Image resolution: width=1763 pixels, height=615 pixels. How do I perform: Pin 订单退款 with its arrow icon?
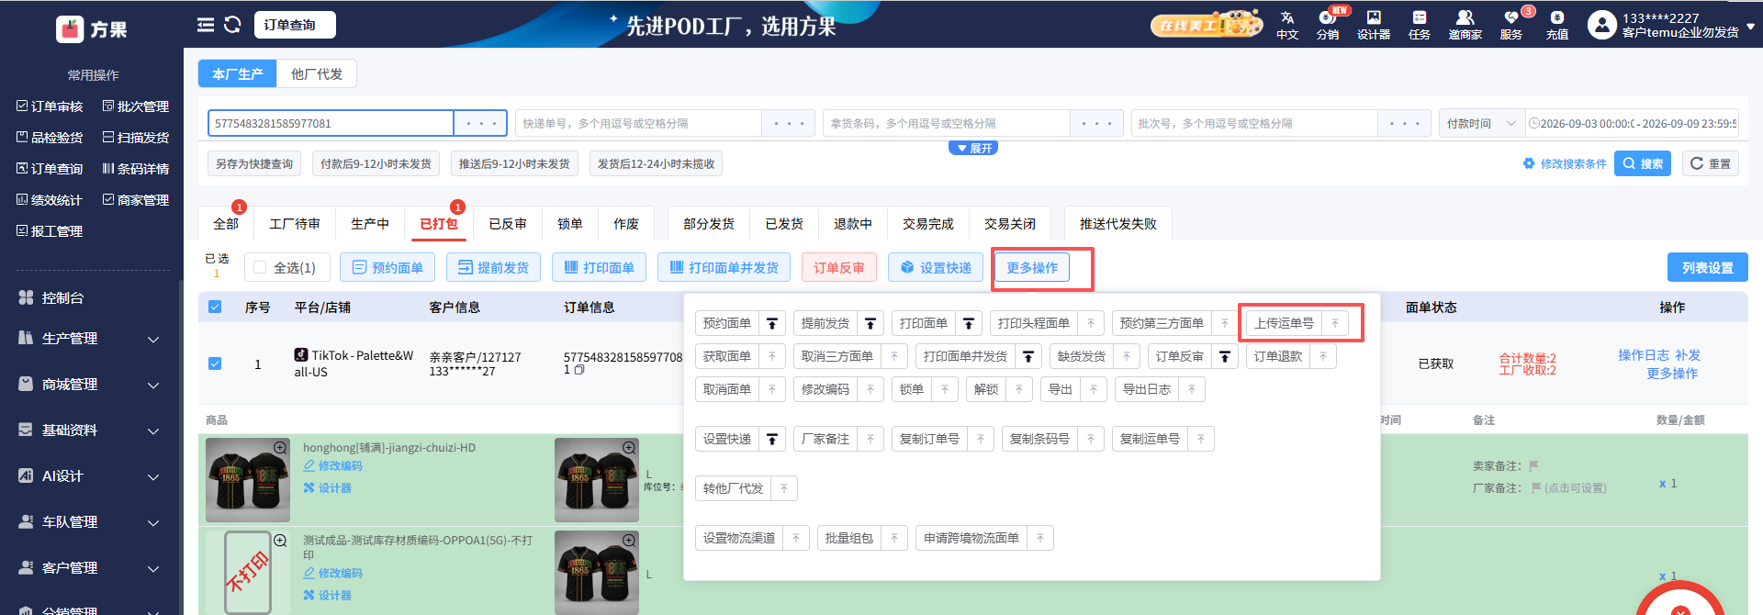[1323, 356]
